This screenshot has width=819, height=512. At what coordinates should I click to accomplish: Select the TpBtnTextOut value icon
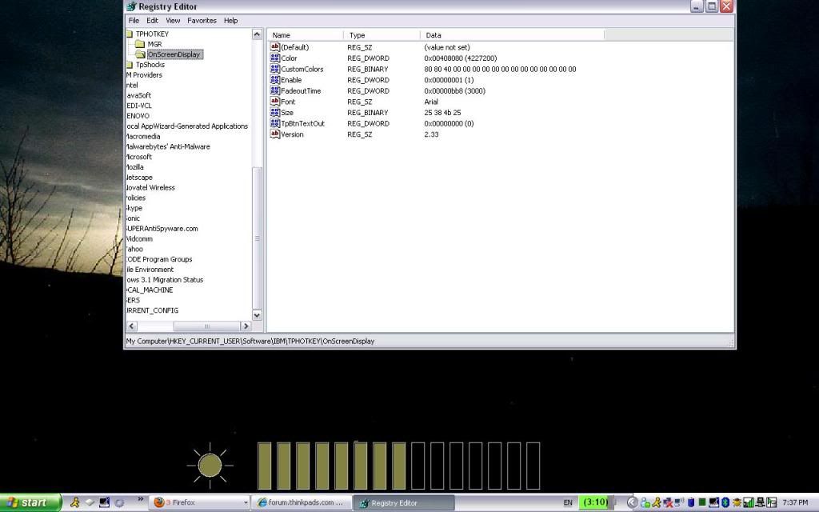pyautogui.click(x=275, y=124)
